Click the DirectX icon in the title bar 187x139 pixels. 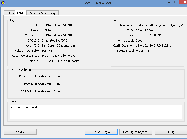pyautogui.click(x=3, y=3)
